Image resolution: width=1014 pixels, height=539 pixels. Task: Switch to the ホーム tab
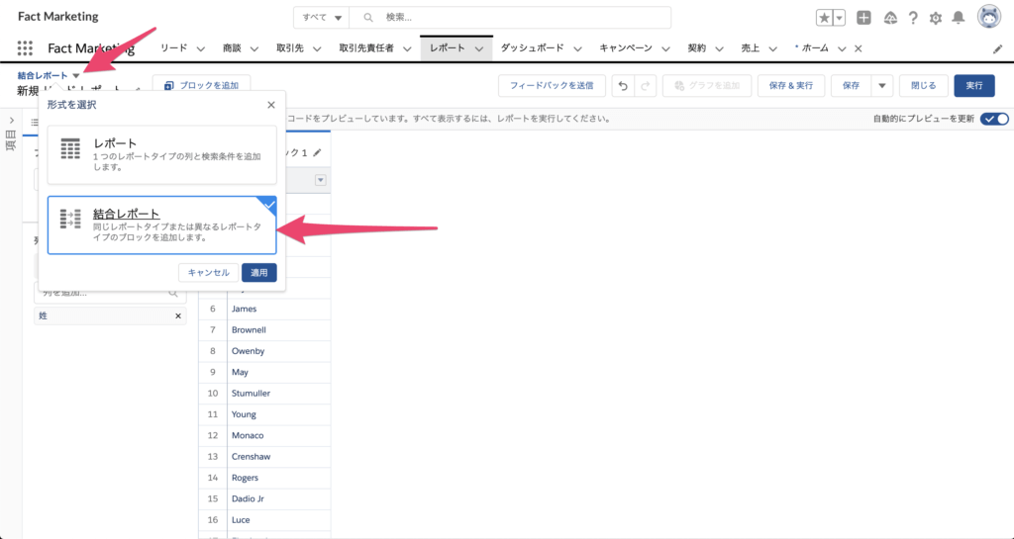(816, 48)
